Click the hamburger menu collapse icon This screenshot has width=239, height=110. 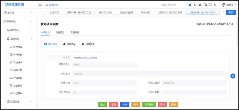tap(40, 5)
